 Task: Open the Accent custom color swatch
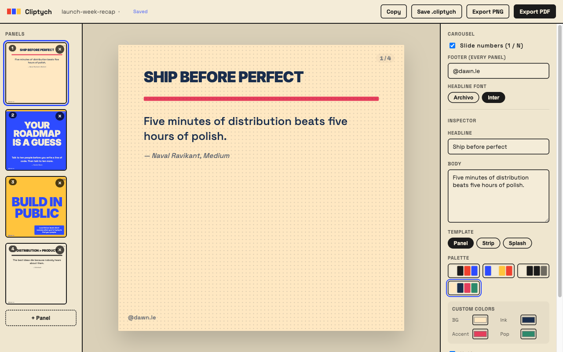point(480,334)
